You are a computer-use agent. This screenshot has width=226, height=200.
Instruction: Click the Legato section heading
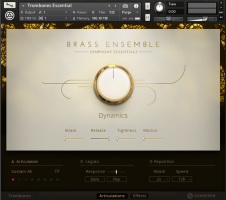[x=92, y=161]
